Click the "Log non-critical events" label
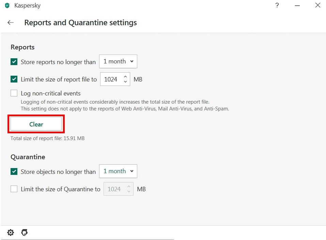 [51, 93]
